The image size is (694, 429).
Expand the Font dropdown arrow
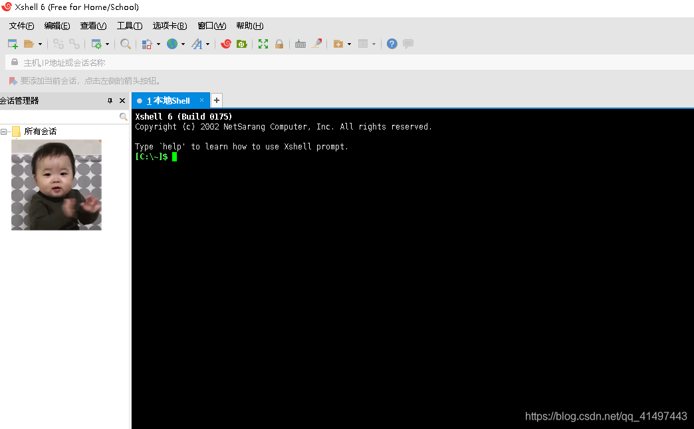tap(207, 44)
